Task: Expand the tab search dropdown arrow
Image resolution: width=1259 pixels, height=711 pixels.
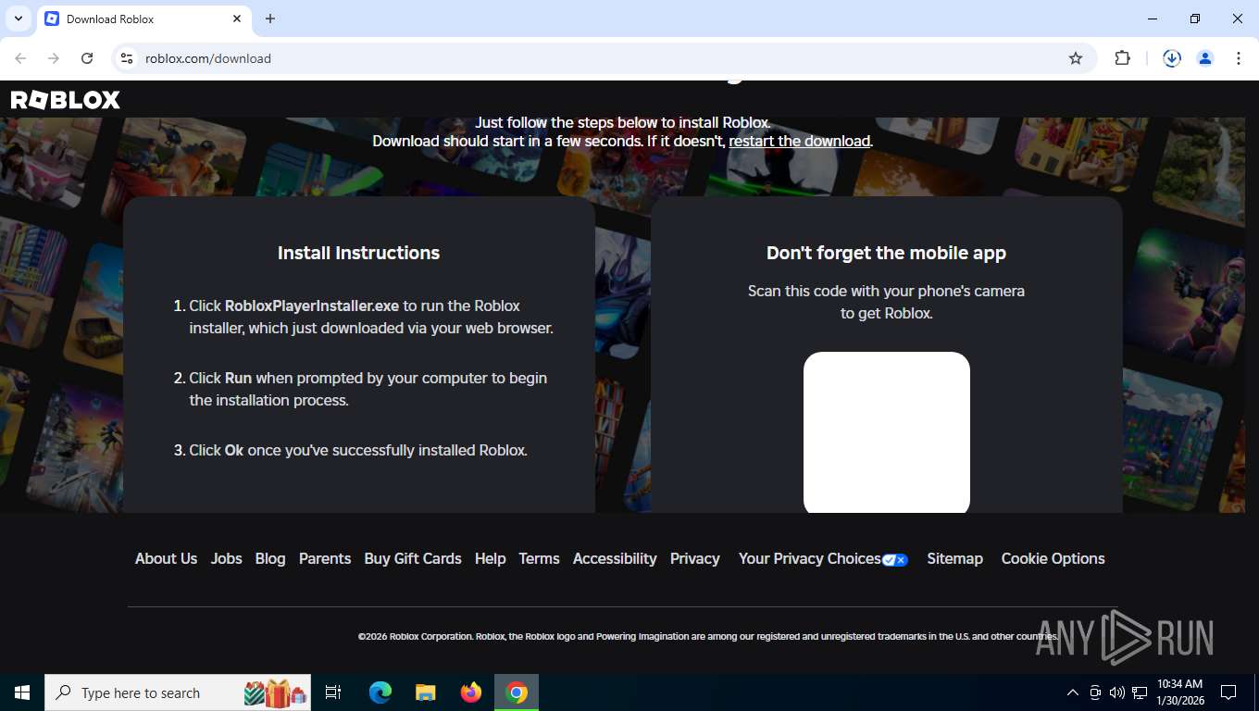Action: tap(18, 19)
